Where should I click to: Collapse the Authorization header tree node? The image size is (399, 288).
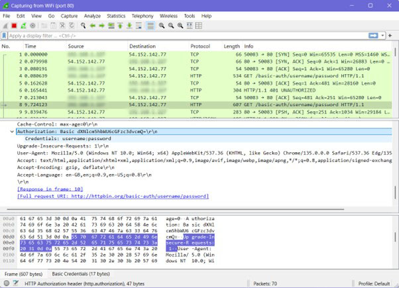click(x=11, y=132)
